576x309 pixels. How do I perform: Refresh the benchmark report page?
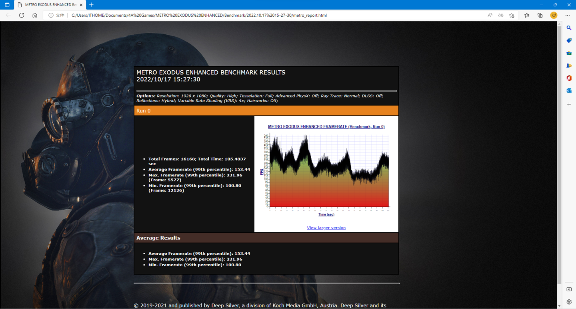coord(22,15)
